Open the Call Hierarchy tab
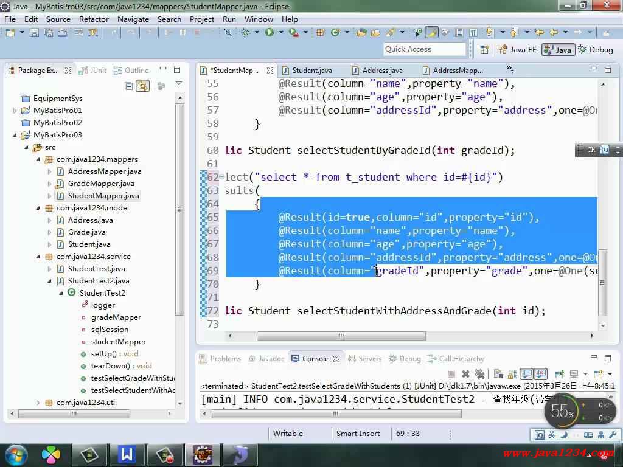 coord(456,359)
